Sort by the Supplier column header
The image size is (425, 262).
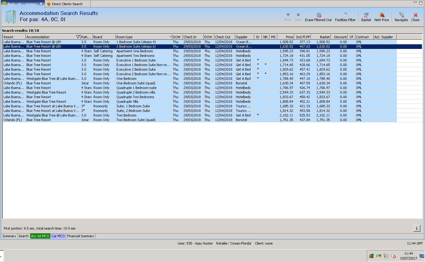(245, 37)
